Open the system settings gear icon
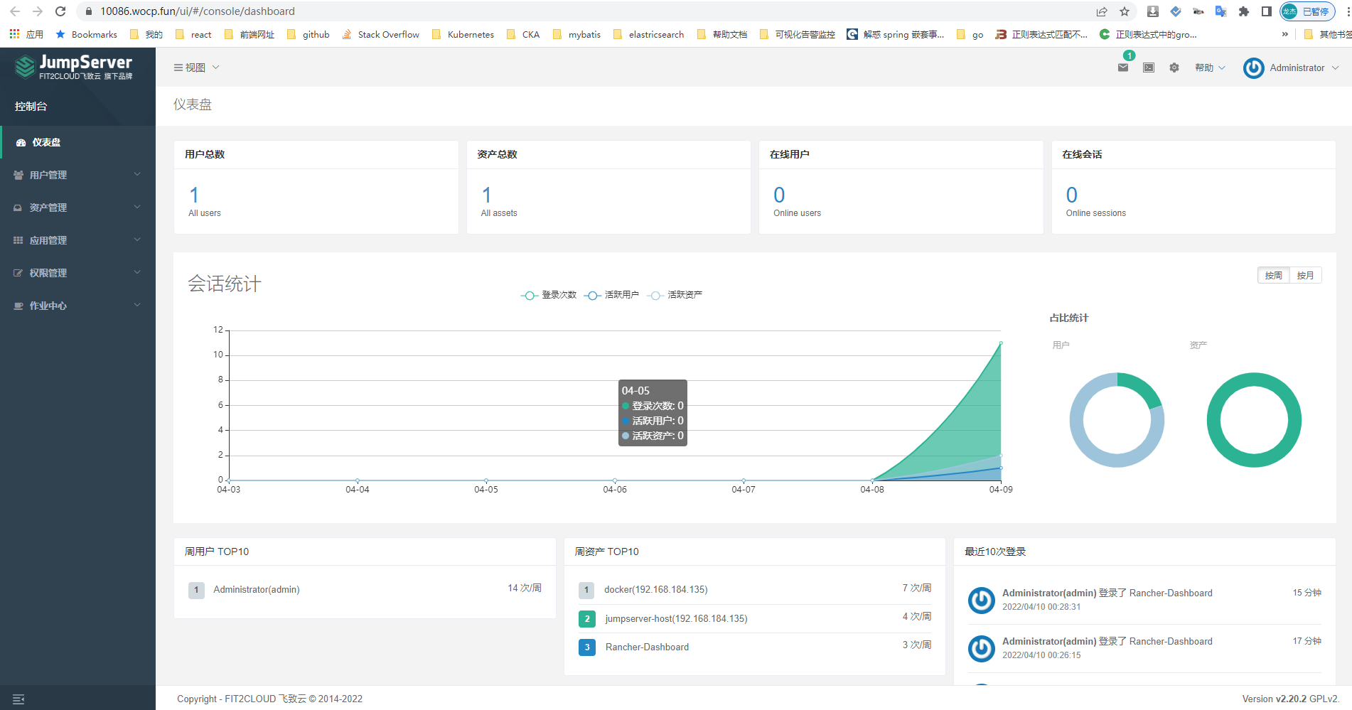The image size is (1352, 710). pos(1174,68)
